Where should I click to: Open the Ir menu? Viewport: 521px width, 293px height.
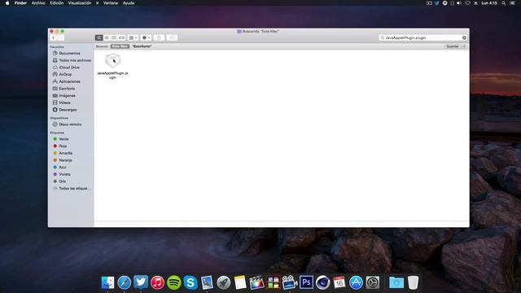[x=98, y=3]
